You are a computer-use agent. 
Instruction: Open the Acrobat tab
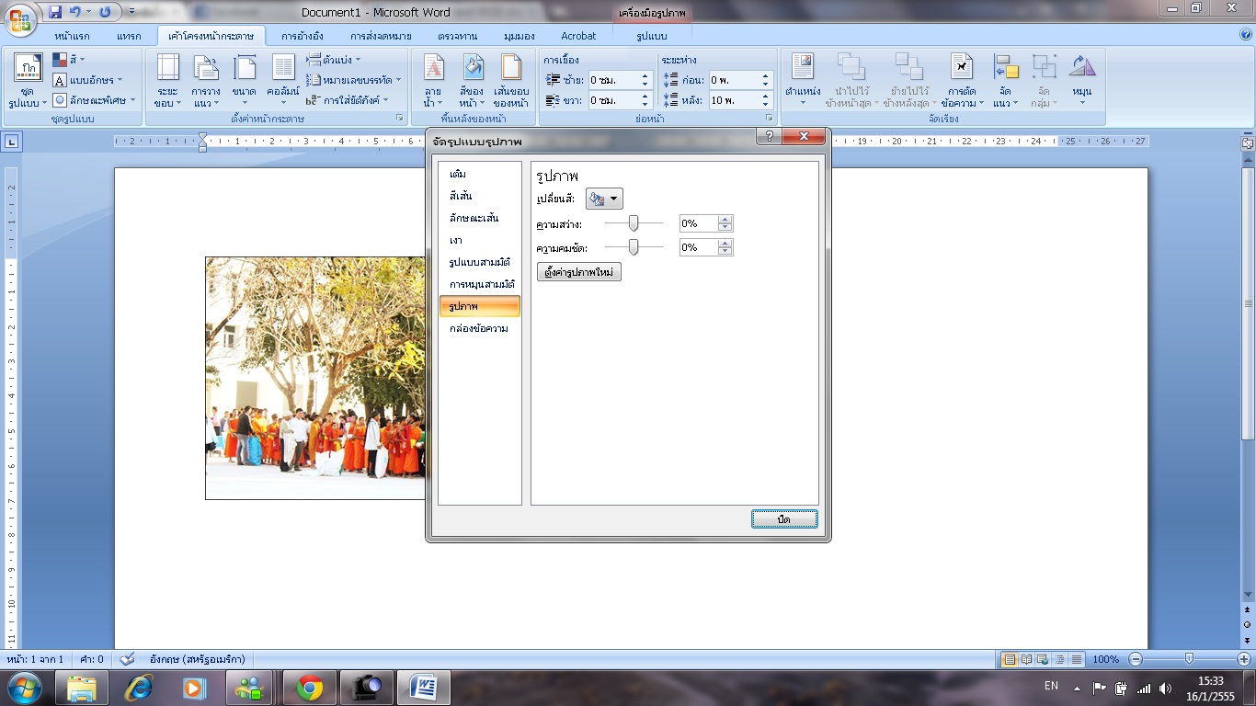[578, 36]
